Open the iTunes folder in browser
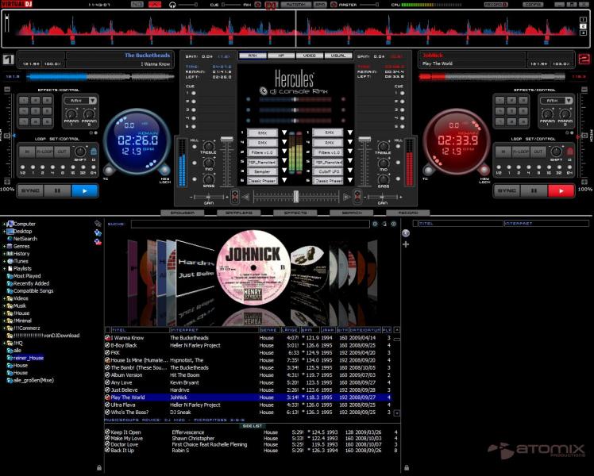The image size is (594, 476). (22, 261)
